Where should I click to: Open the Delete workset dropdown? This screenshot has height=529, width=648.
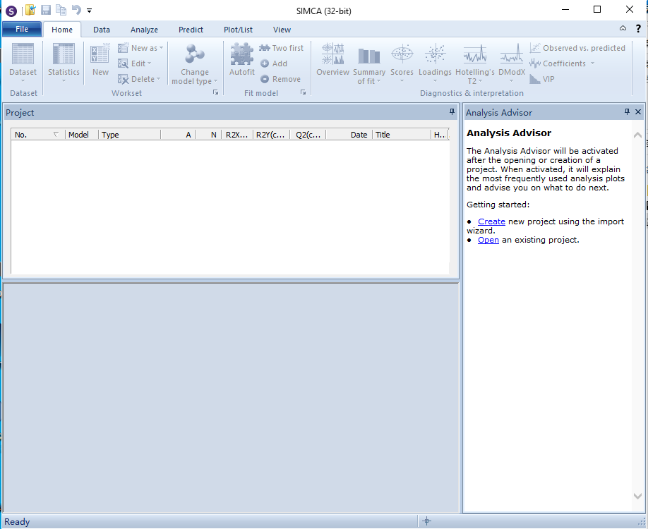[139, 79]
